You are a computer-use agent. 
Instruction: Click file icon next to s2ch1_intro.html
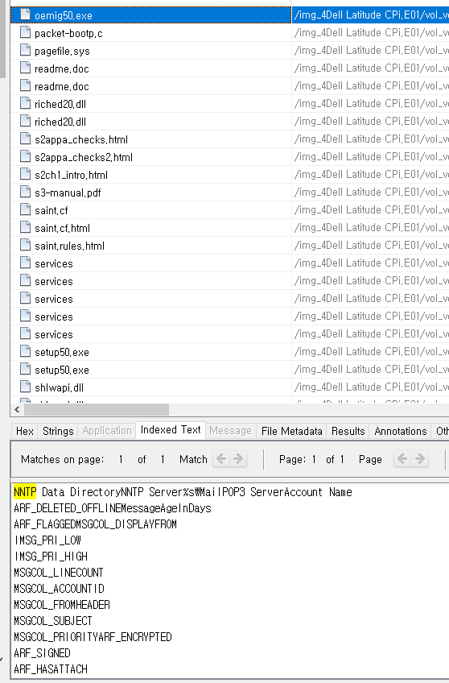tap(26, 174)
